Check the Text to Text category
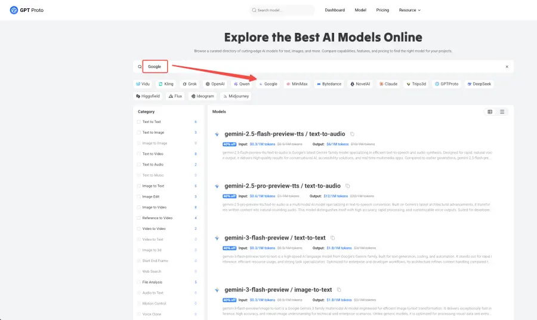The image size is (537, 320). pyautogui.click(x=138, y=122)
